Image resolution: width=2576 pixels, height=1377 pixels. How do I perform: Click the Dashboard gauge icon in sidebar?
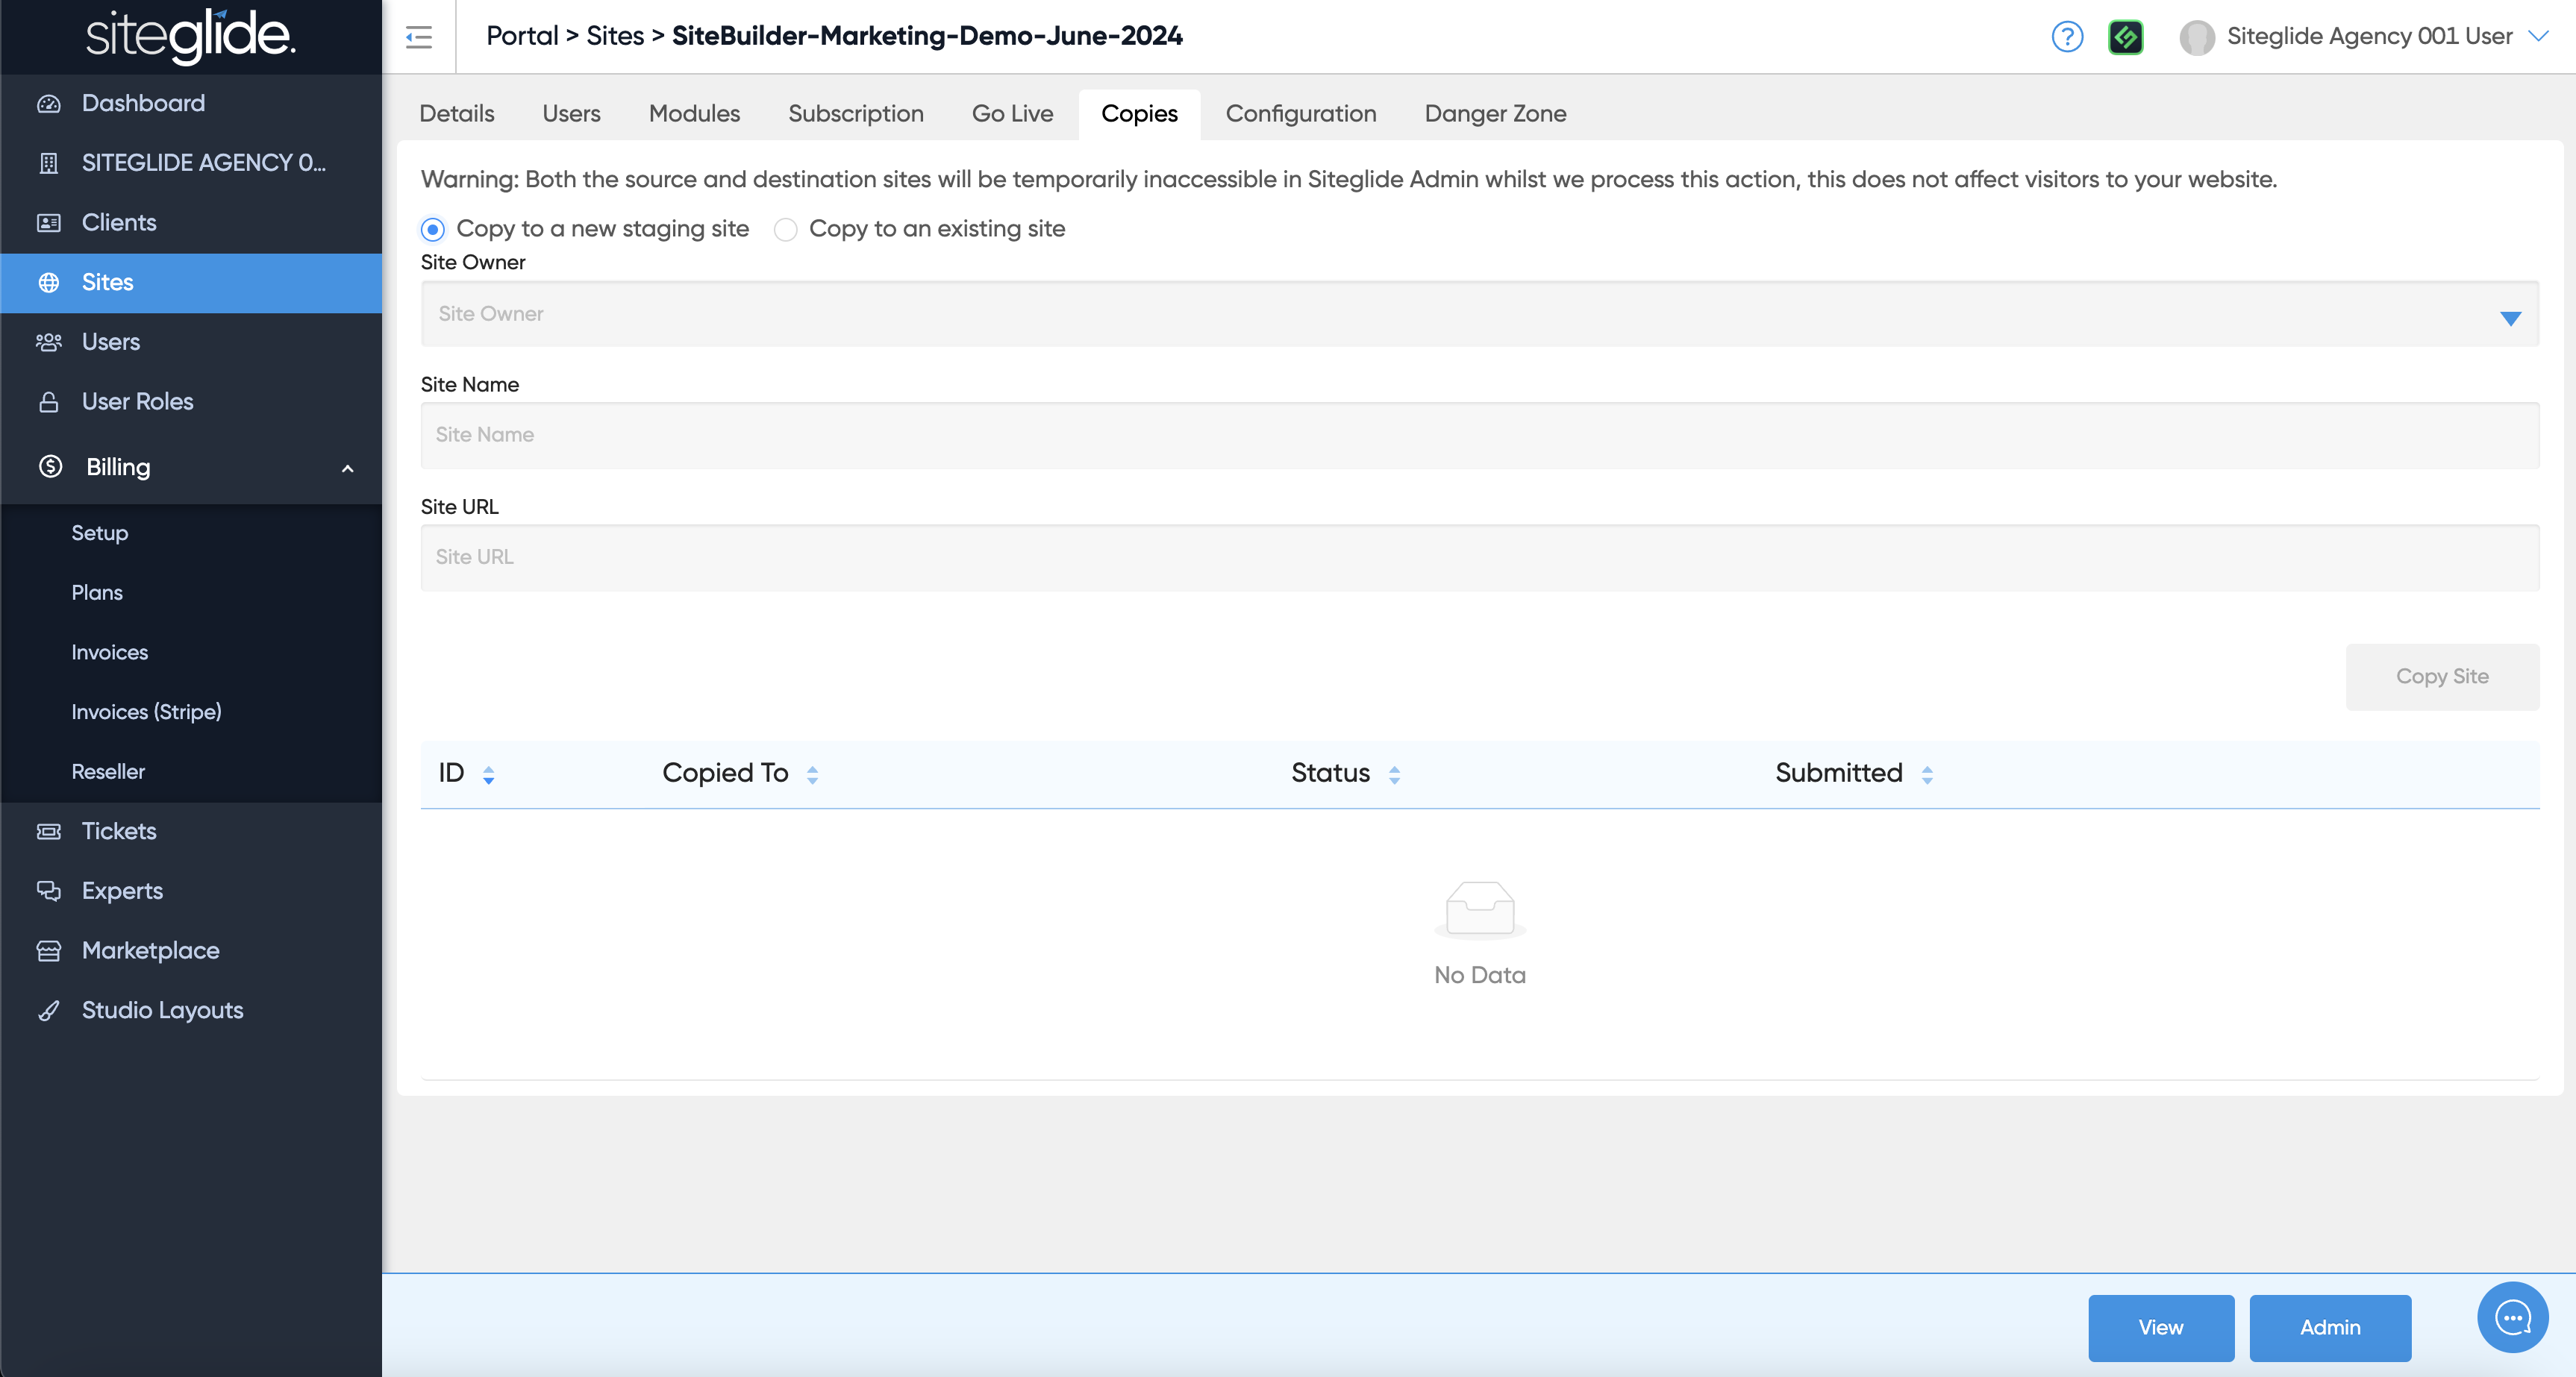click(x=49, y=104)
